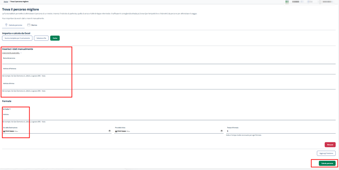The image size is (339, 170).
Task: Click the Fermata 1 Indirizzo field
Action: (x=169, y=118)
